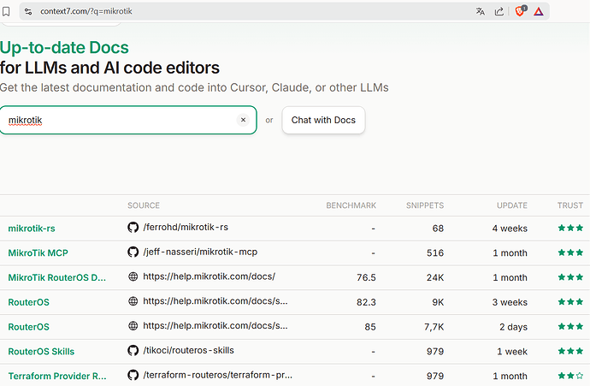590x386 pixels.
Task: Click globe icon in the 82.3 benchmark row
Action: (133, 301)
